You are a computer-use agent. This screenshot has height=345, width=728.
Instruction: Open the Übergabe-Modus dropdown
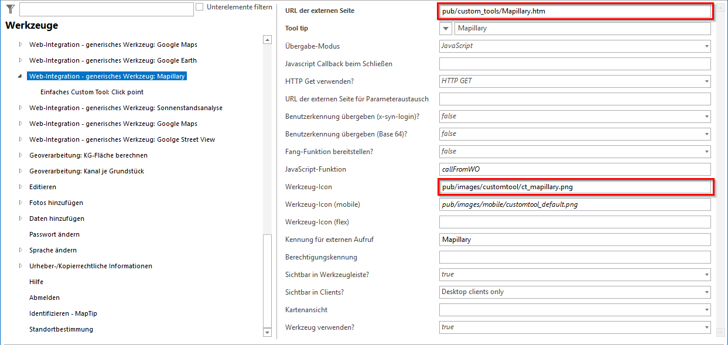coord(707,46)
